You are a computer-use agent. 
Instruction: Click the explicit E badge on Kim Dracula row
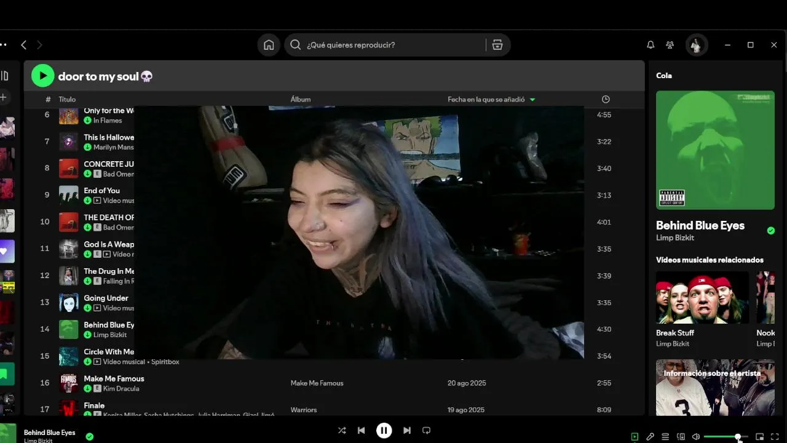97,388
